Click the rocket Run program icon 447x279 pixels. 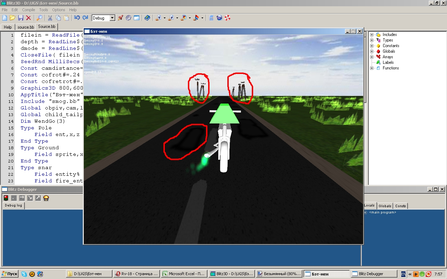120,18
